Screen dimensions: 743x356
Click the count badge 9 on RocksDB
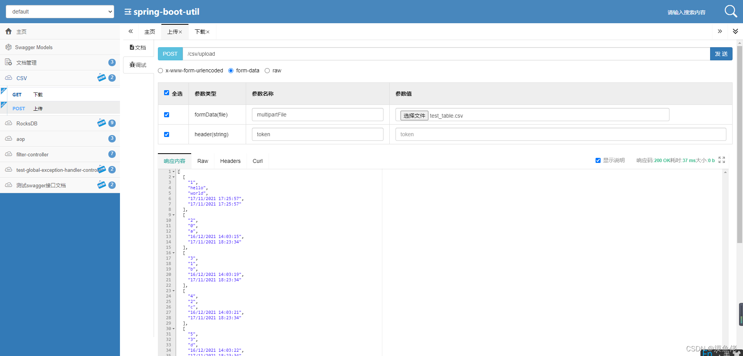(112, 123)
